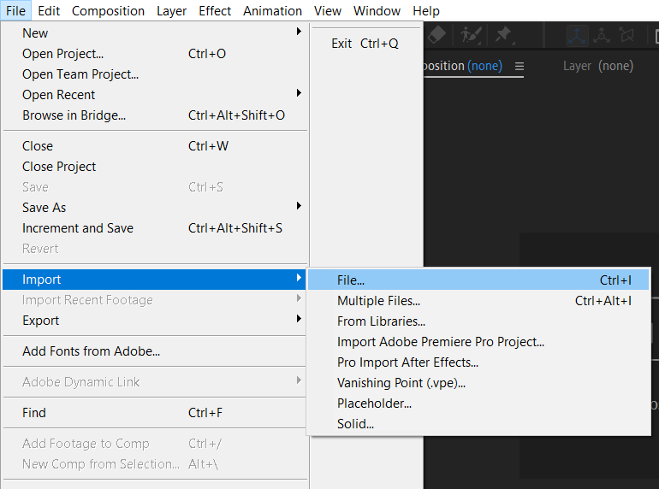Switch to View Axis mode

tap(626, 35)
